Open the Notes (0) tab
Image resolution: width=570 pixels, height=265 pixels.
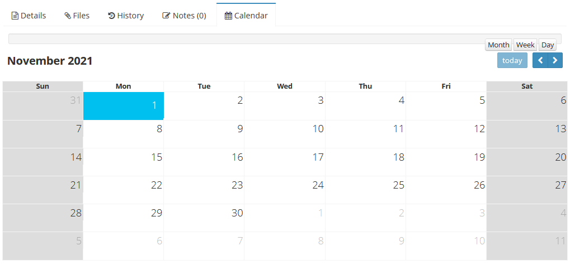[x=184, y=16]
